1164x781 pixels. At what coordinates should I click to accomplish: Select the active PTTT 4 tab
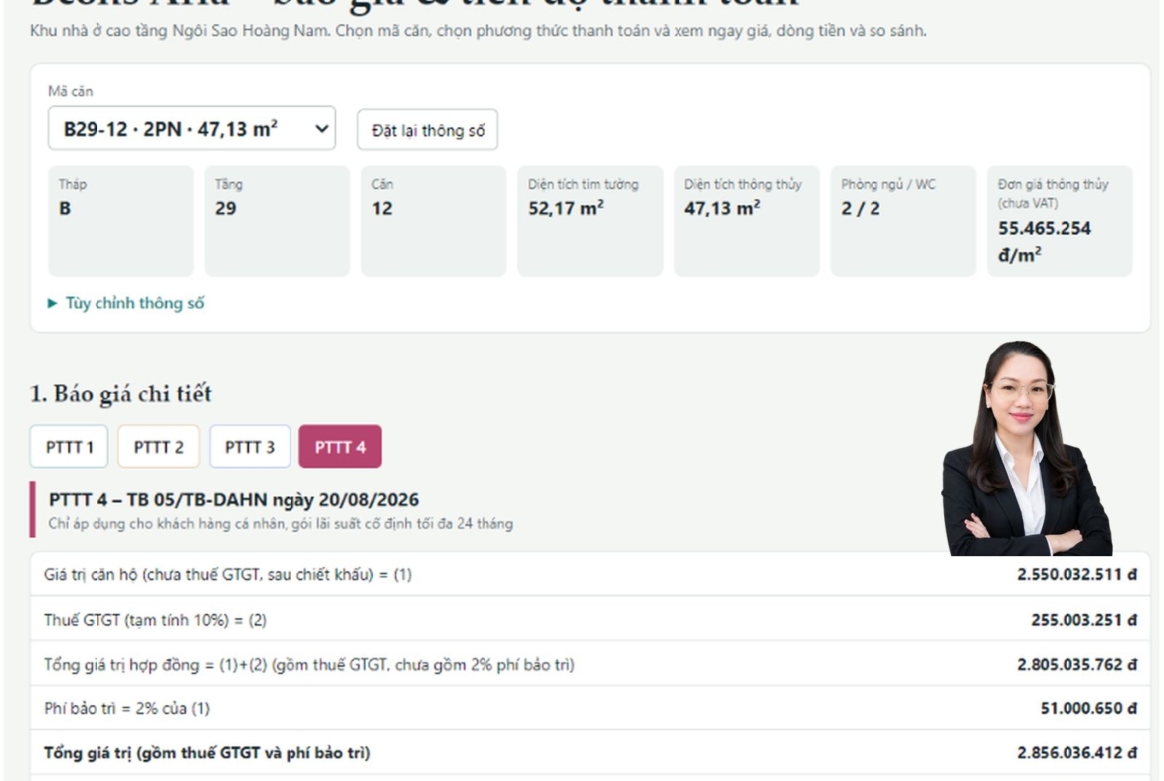340,447
